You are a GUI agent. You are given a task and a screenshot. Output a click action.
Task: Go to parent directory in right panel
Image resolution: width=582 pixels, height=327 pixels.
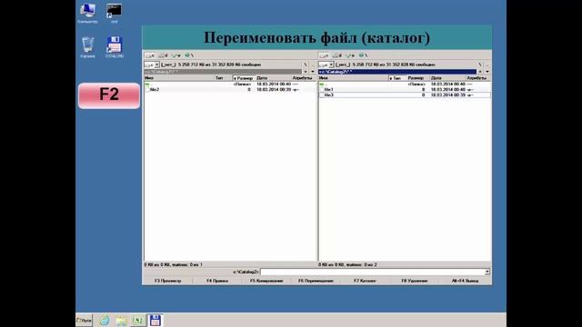point(487,64)
